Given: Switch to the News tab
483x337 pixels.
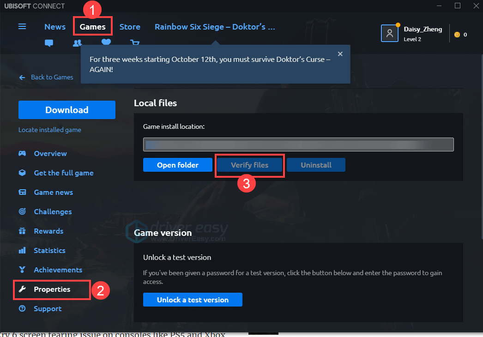Looking at the screenshot, I should (x=55, y=27).
